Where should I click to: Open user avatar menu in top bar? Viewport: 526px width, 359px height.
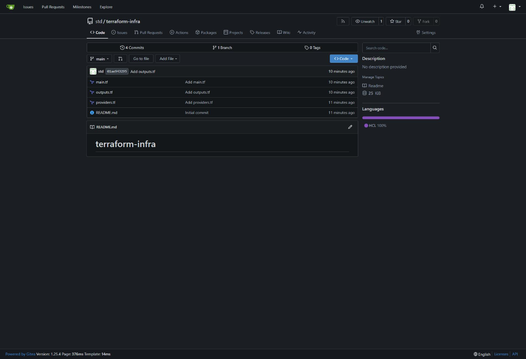[515, 7]
